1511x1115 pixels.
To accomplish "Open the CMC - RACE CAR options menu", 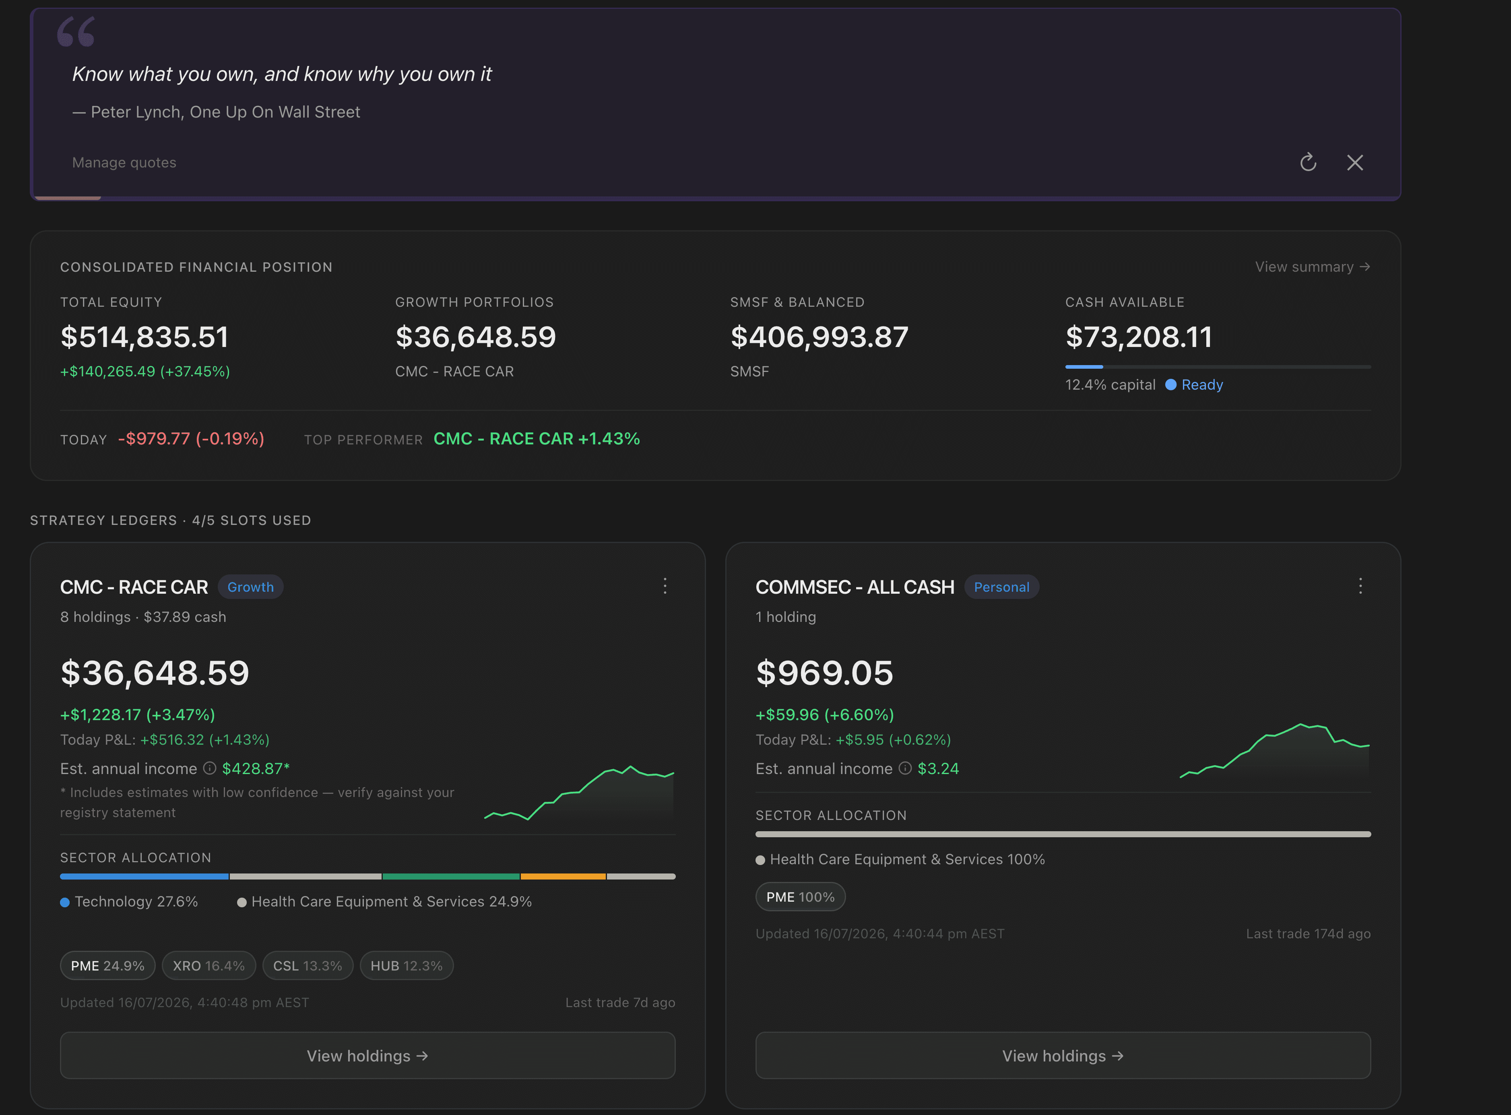I will [x=665, y=586].
